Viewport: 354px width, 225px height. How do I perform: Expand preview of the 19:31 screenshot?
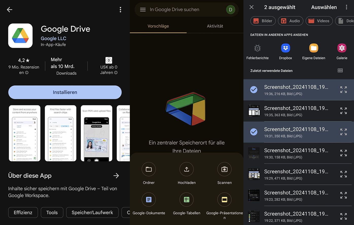pyautogui.click(x=344, y=132)
